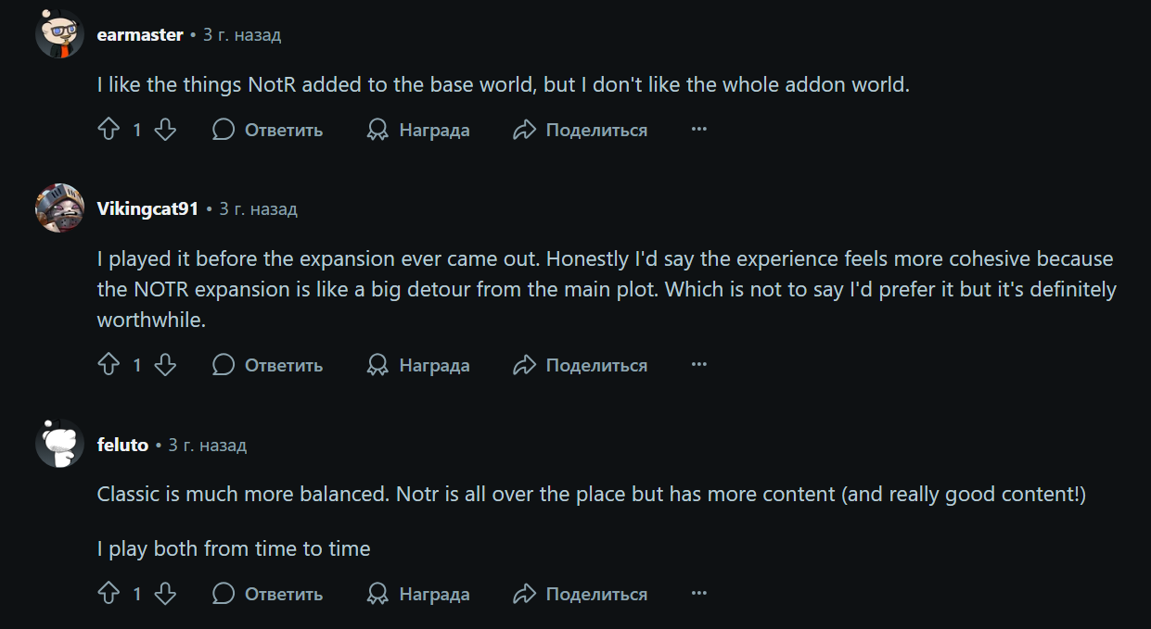Click Награда under feluto's comment

(417, 594)
